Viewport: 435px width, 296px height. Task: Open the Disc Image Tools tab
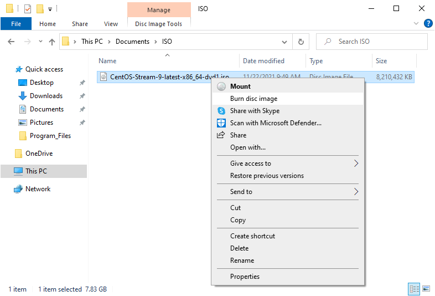(x=158, y=24)
